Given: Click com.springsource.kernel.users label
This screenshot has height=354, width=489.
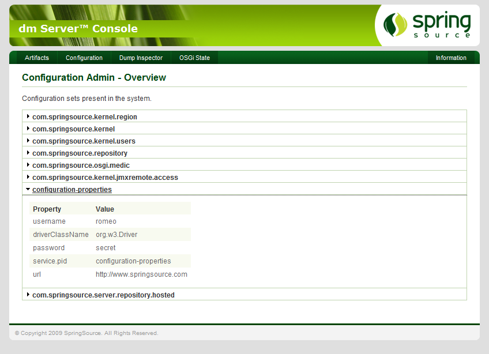Looking at the screenshot, I should click(x=84, y=141).
